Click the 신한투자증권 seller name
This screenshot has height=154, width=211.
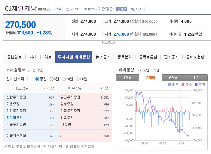[16, 97]
